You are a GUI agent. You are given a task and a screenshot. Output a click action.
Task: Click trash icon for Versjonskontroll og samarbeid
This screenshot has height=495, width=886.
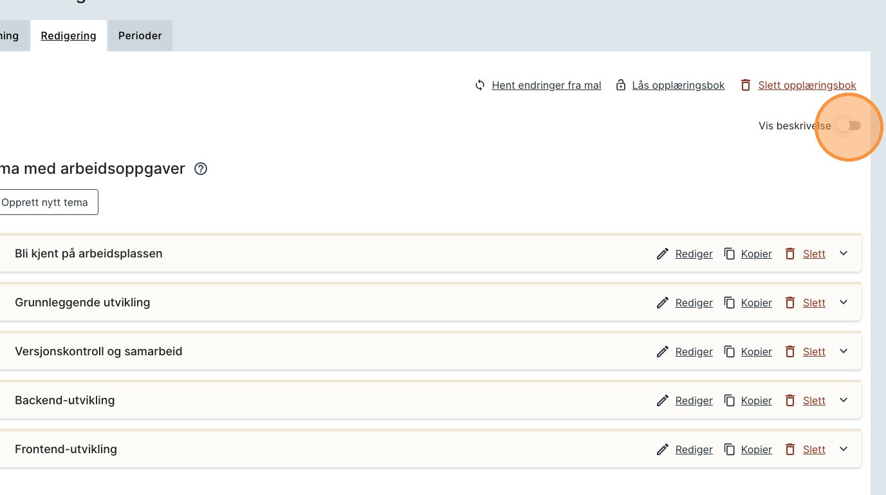790,351
